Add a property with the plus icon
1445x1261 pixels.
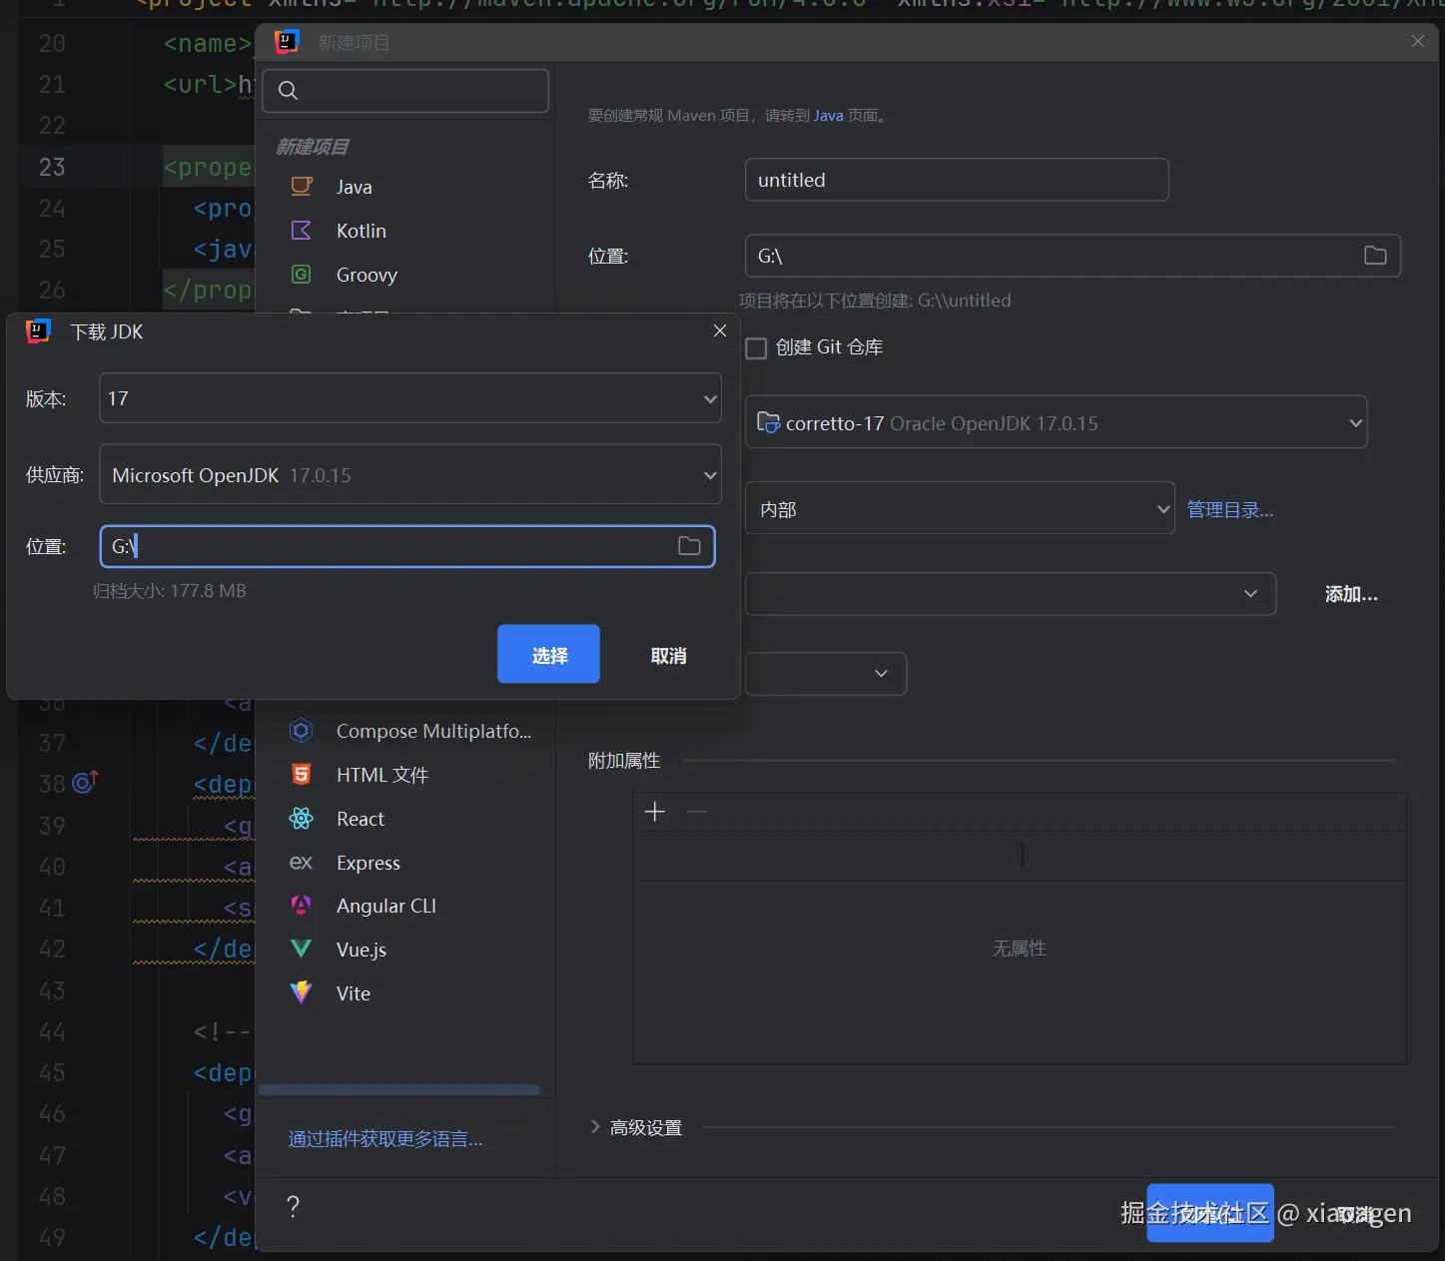(x=655, y=812)
